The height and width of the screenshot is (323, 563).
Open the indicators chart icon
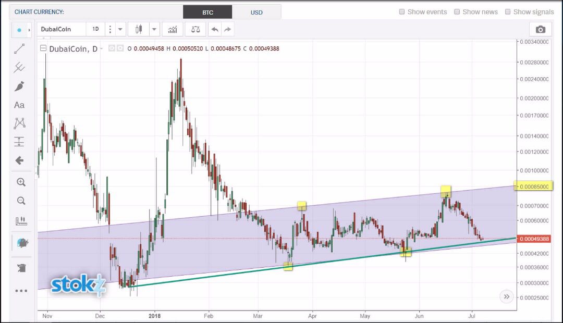click(173, 29)
